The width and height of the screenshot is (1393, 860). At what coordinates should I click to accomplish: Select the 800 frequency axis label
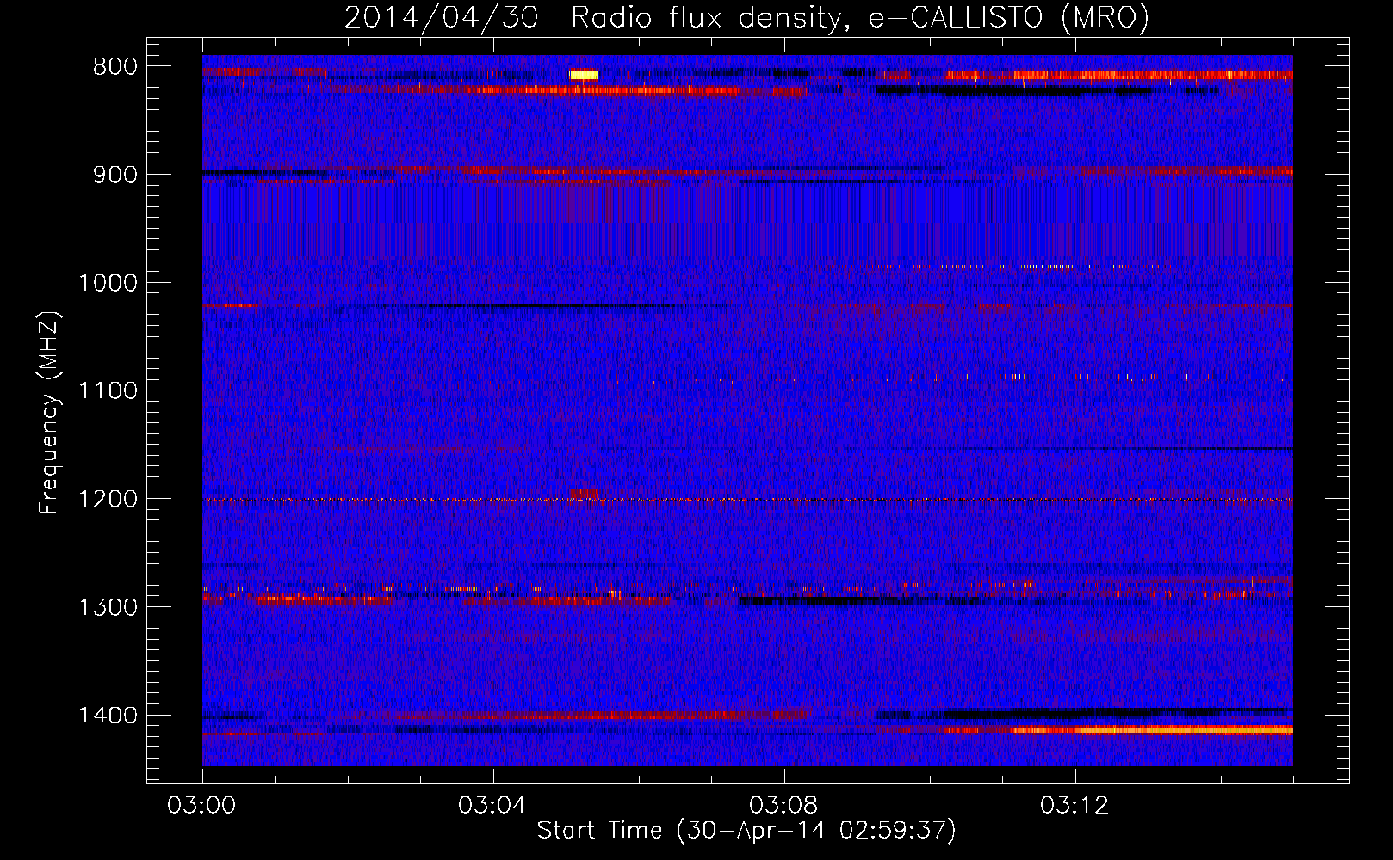(x=115, y=67)
